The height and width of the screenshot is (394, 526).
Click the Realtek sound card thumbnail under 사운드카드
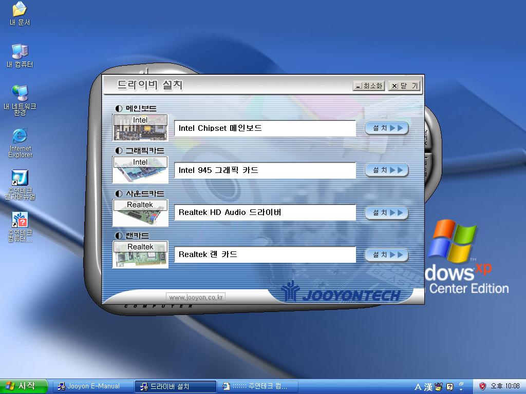click(140, 213)
